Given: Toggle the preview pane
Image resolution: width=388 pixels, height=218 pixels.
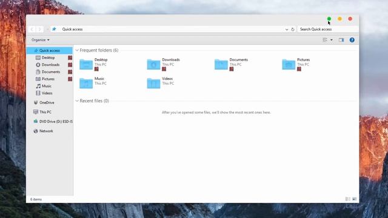Looking at the screenshot, I should pos(341,40).
